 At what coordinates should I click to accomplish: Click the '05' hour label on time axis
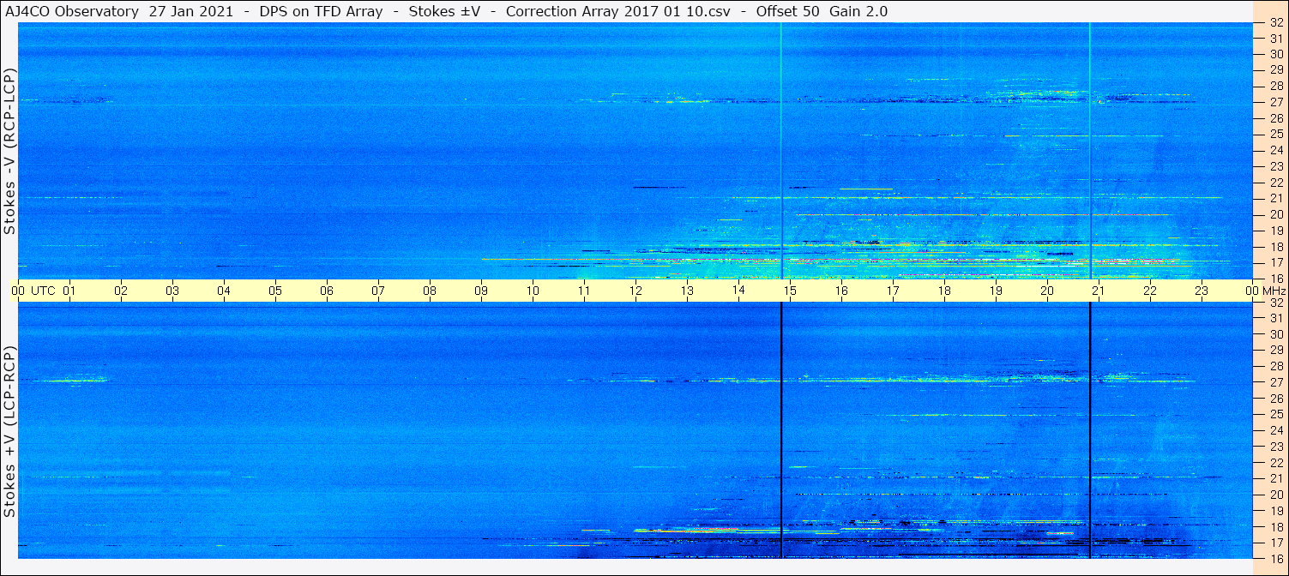pos(275,291)
